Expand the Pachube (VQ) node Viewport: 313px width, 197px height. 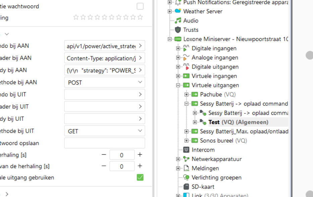tap(187, 94)
